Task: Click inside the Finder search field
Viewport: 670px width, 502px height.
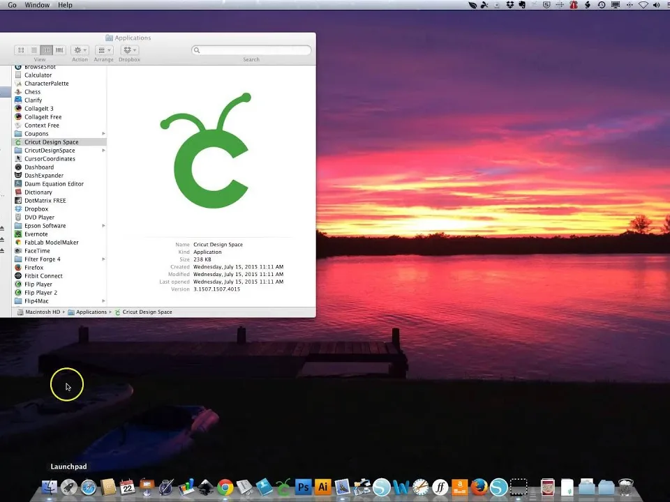Action: pos(251,50)
